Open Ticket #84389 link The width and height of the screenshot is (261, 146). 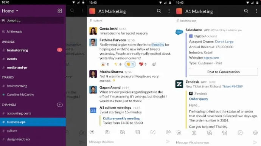[x=232, y=86]
